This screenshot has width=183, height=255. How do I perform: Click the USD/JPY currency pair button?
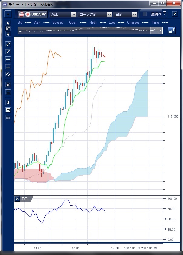pyautogui.click(x=33, y=14)
